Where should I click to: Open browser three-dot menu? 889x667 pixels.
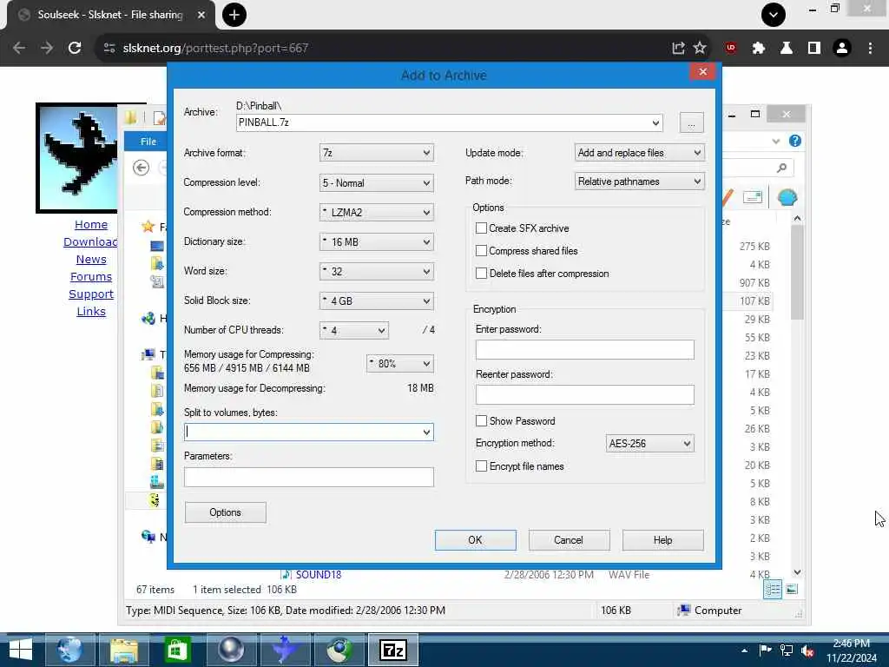point(870,49)
